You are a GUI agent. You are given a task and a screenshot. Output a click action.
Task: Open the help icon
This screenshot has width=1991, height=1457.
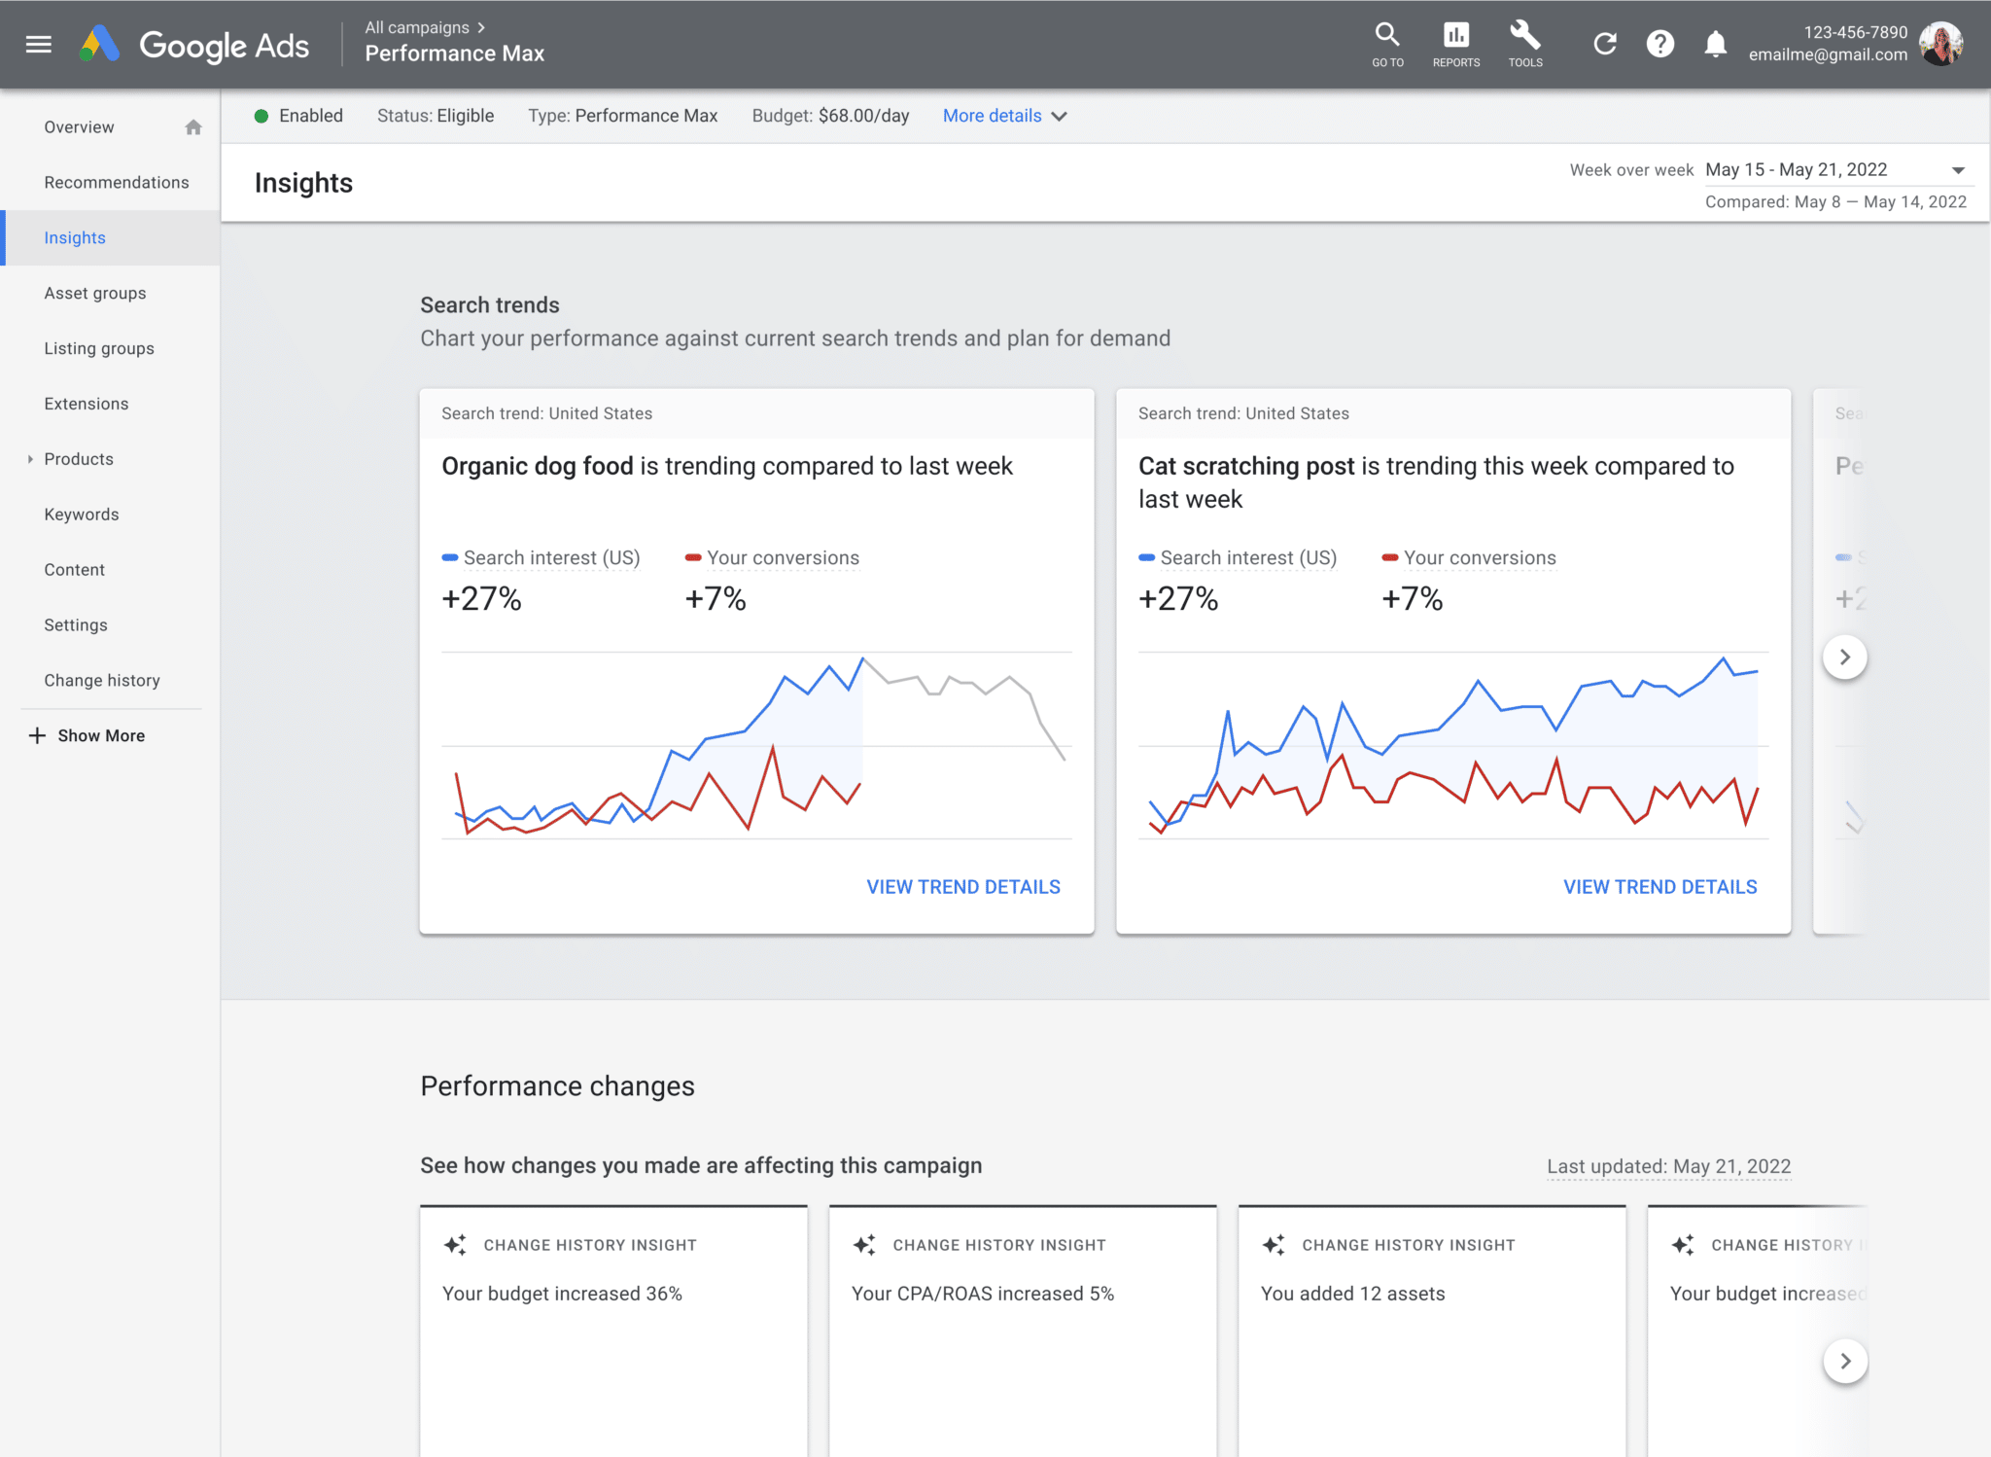tap(1660, 43)
